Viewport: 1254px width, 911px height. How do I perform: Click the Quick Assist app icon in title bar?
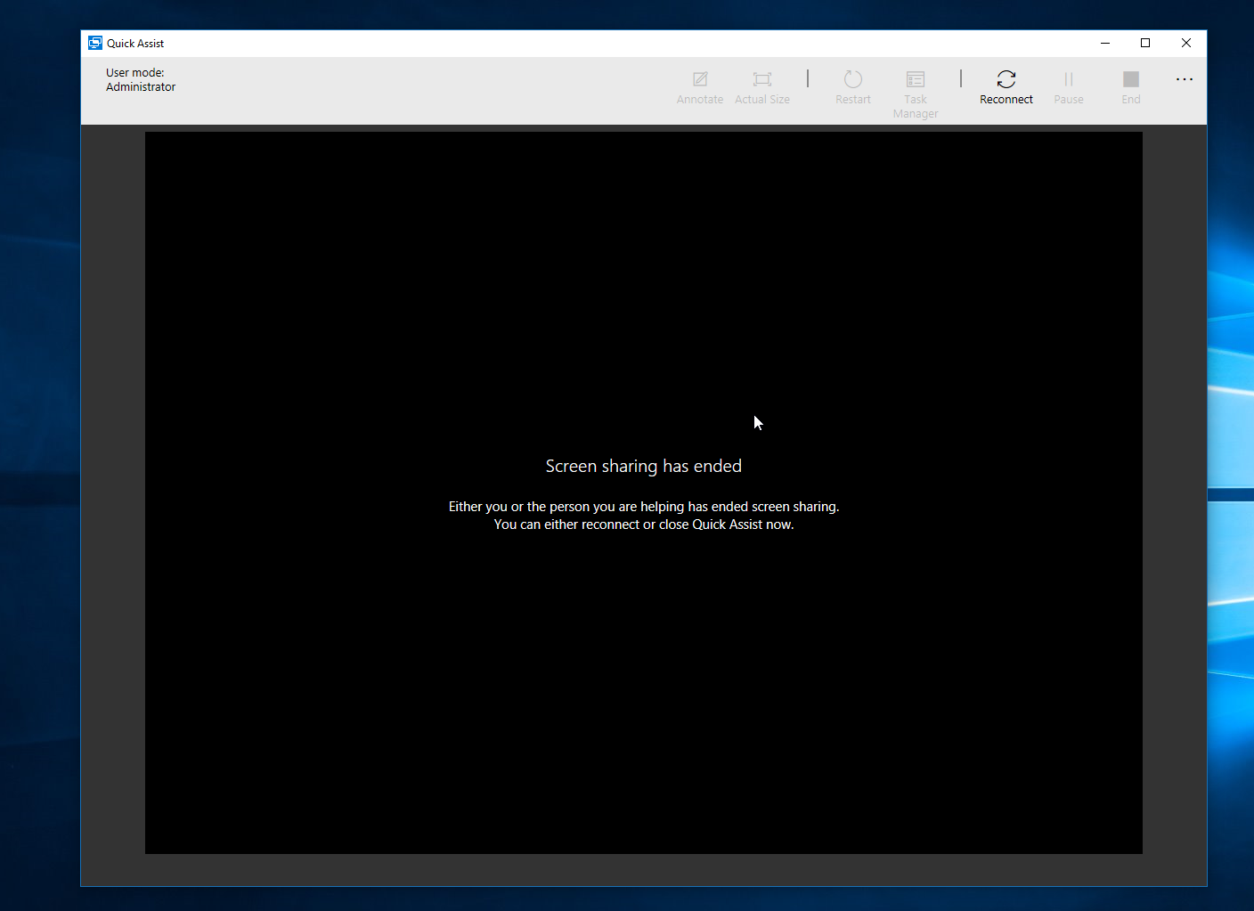[95, 43]
